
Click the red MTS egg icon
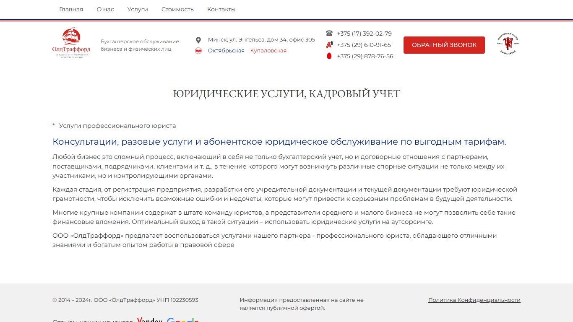point(329,56)
